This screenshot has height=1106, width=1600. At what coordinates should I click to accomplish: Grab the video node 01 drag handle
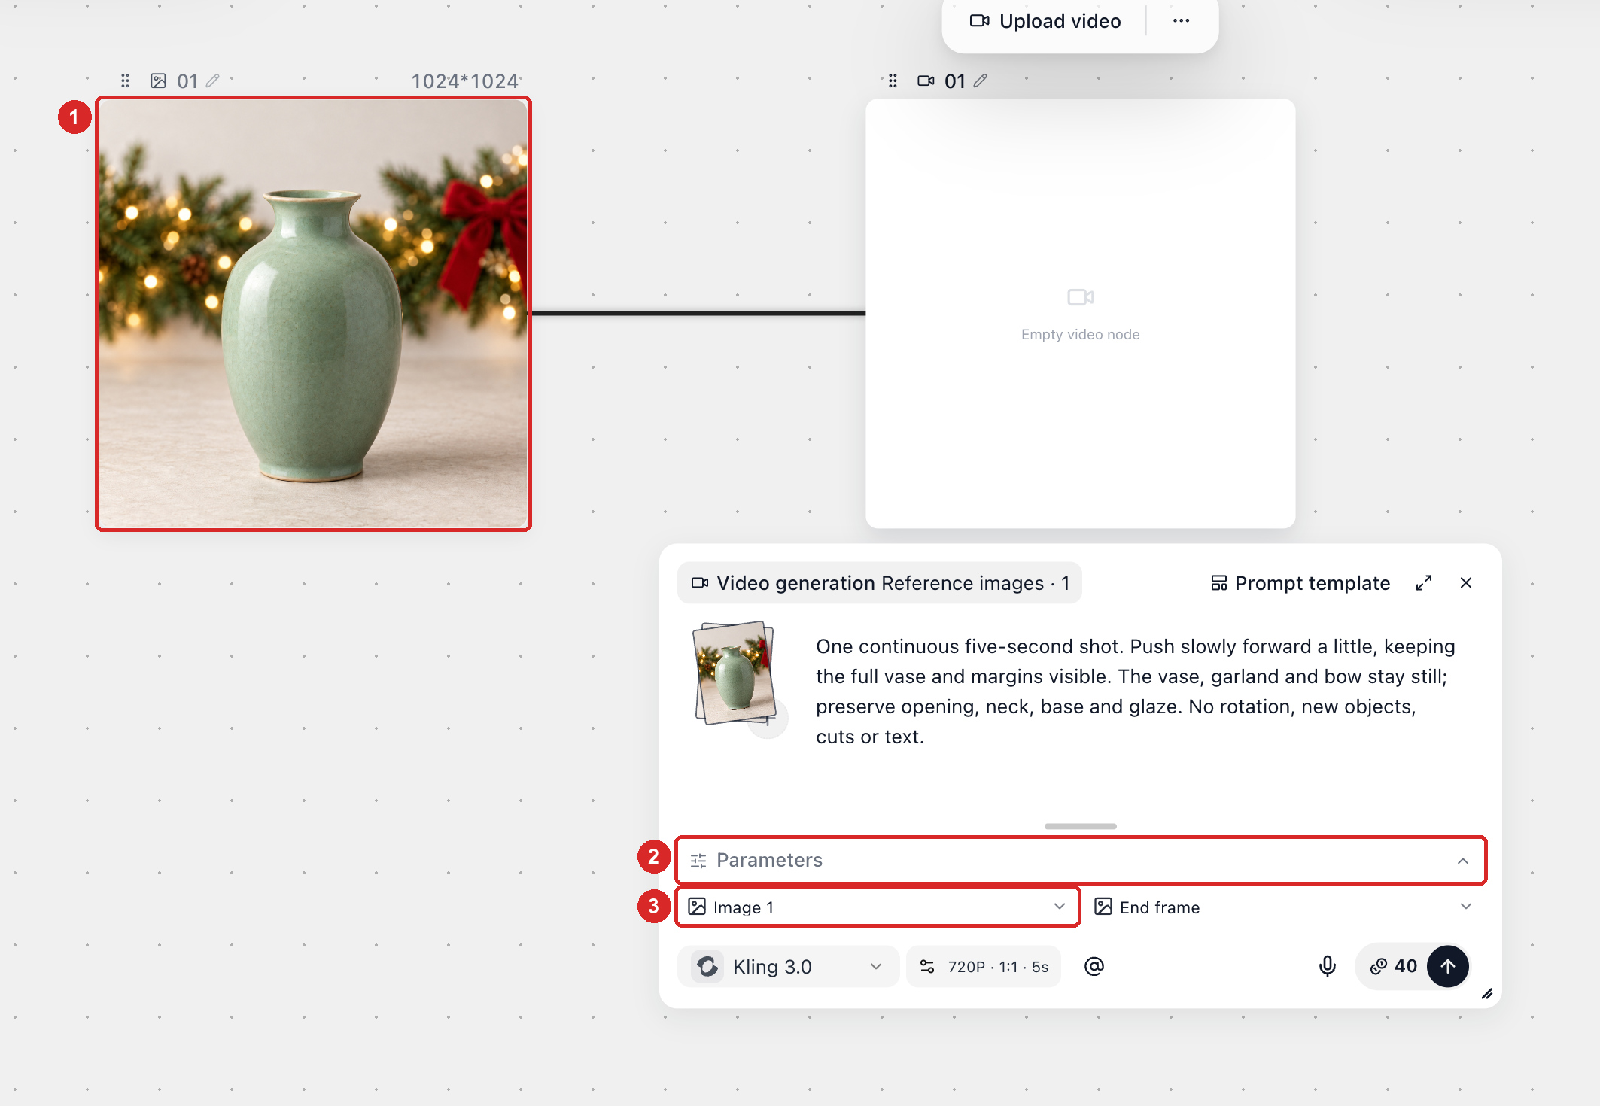[x=893, y=81]
